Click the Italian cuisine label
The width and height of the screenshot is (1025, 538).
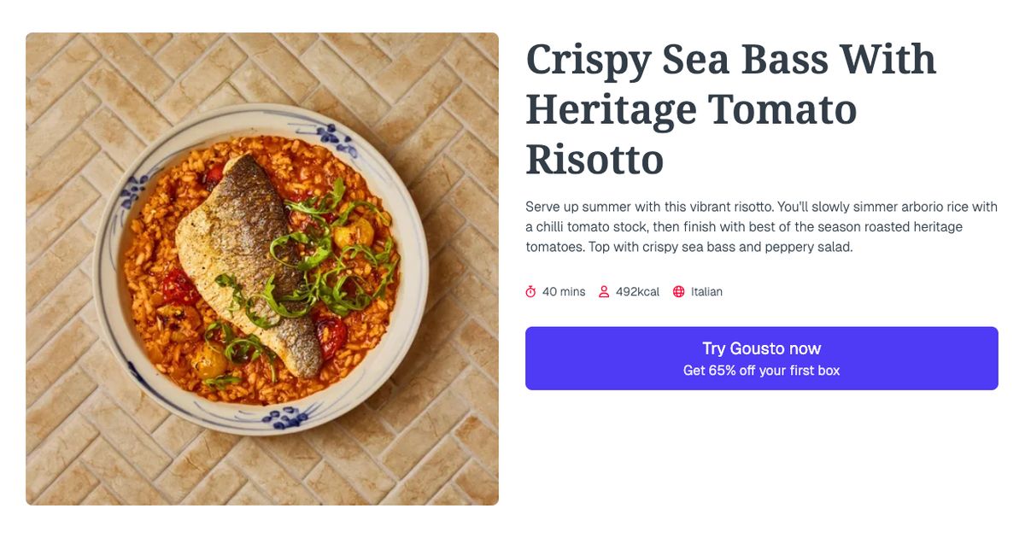[707, 291]
